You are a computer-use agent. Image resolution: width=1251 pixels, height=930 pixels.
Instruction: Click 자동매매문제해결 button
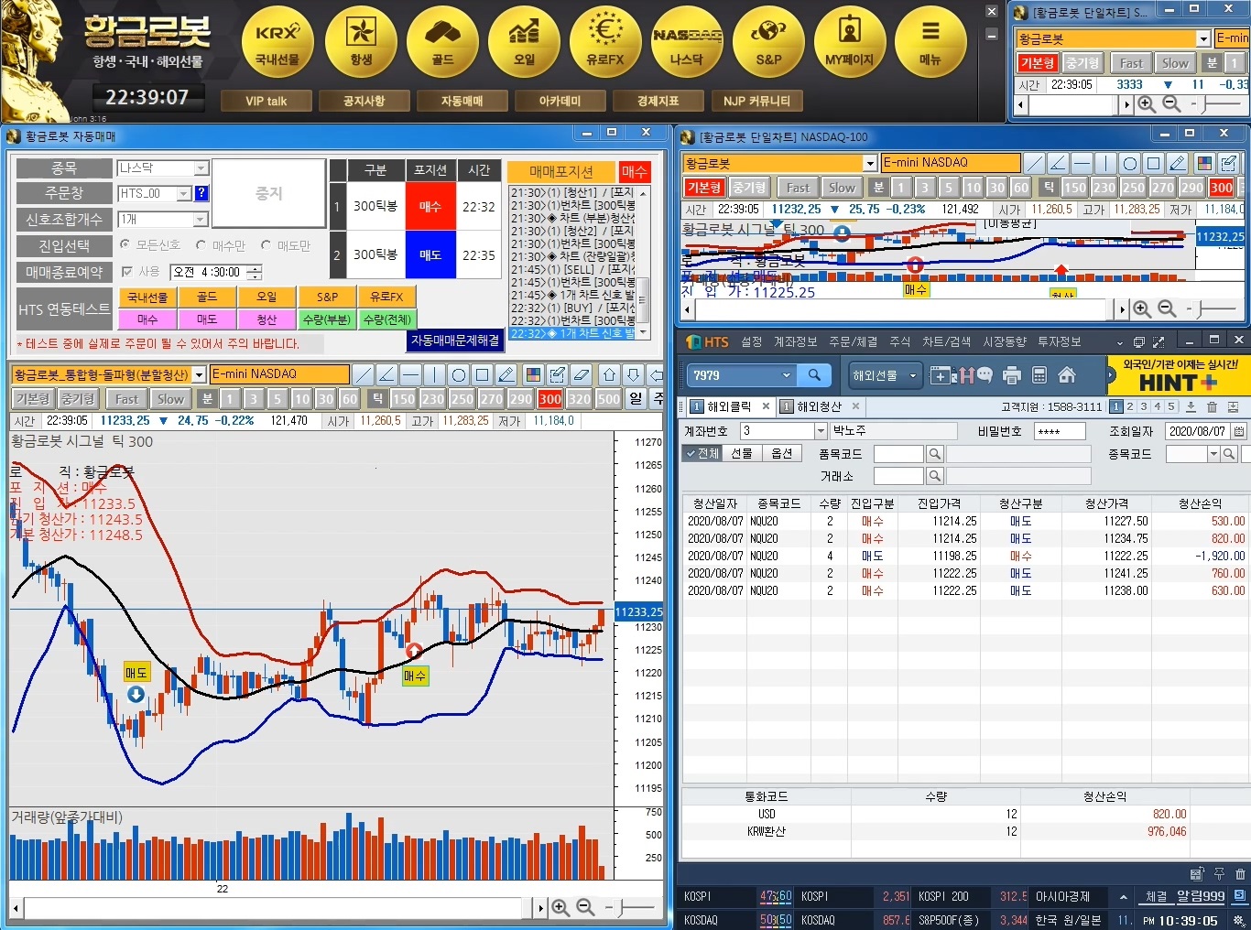455,340
